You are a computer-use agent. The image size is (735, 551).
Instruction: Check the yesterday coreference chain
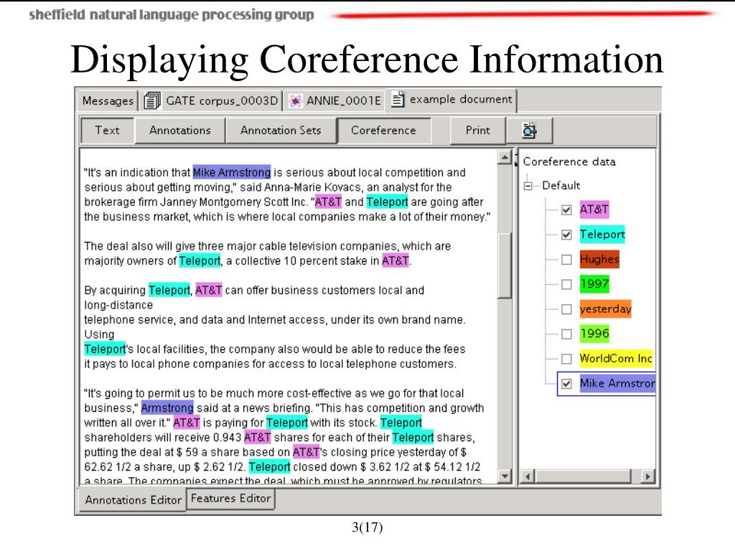point(567,309)
